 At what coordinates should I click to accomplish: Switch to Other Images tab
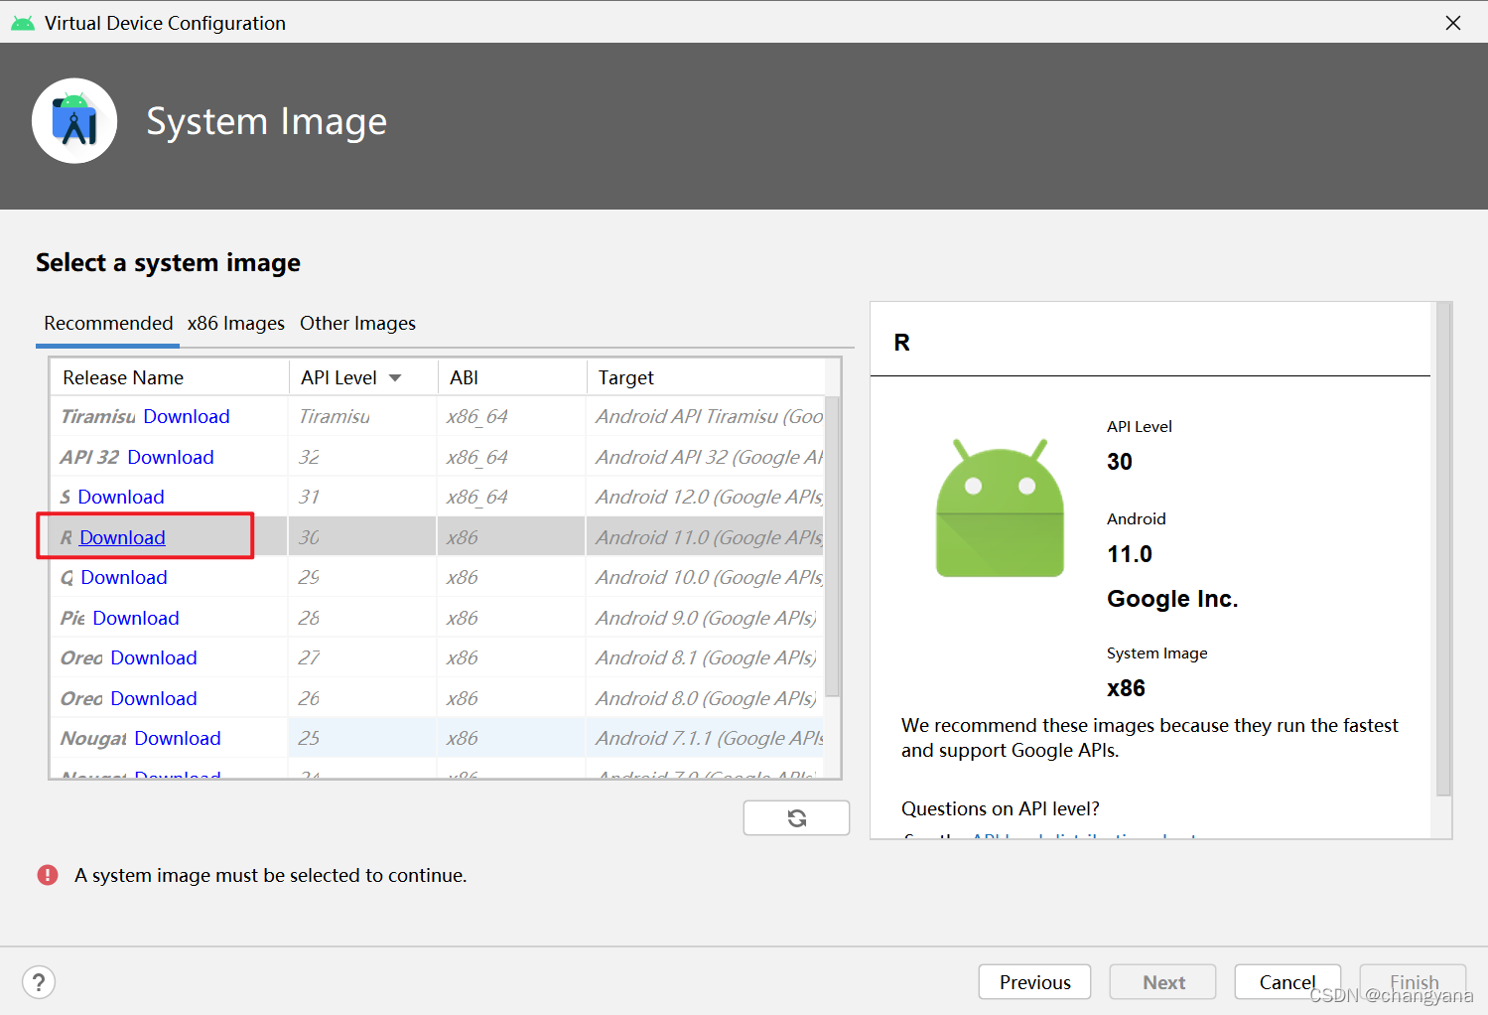coord(357,323)
